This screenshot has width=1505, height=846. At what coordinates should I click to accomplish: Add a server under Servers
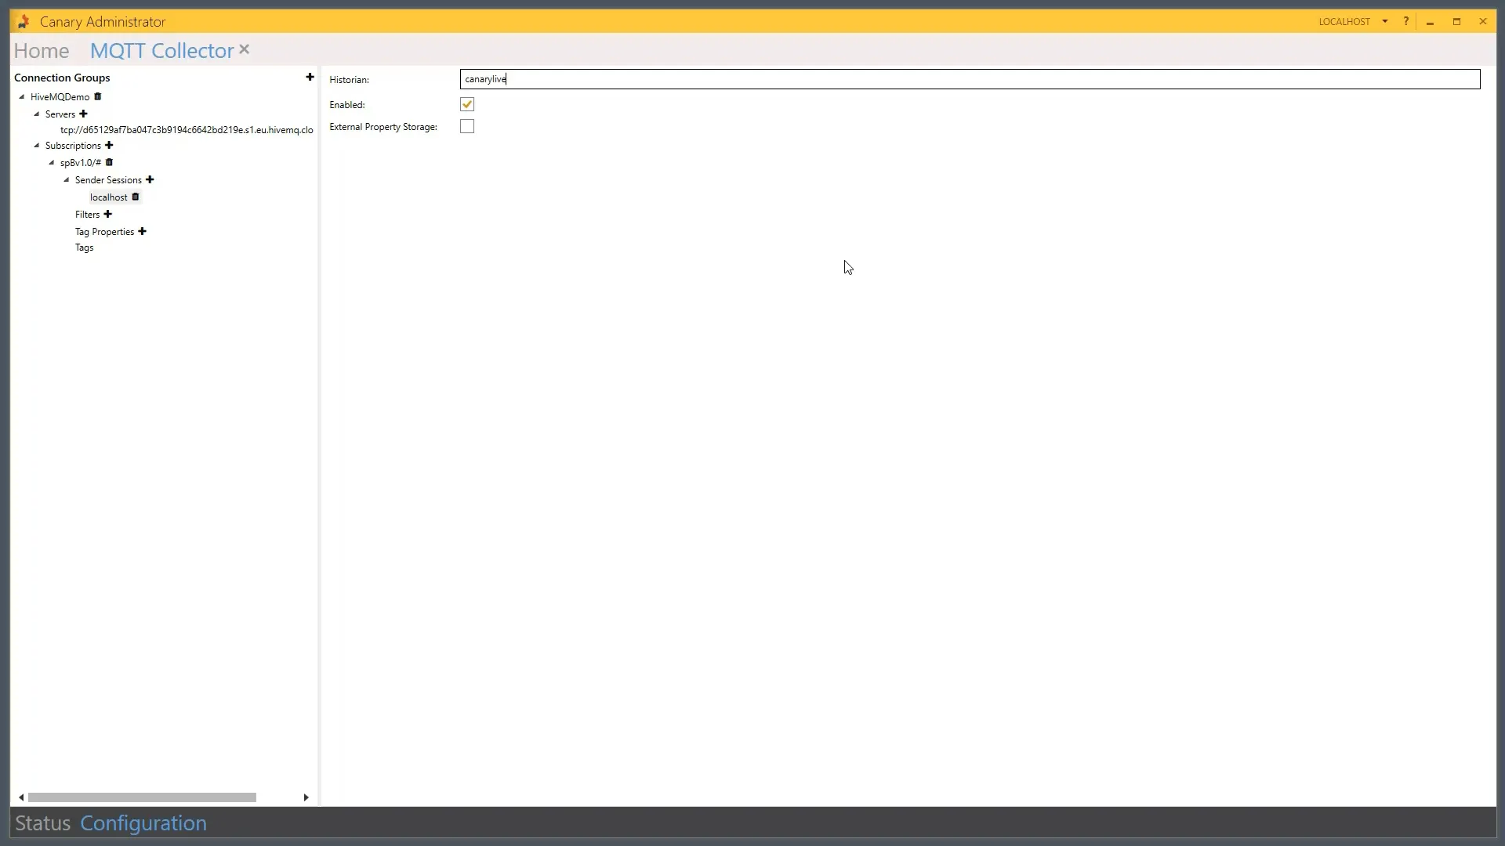(x=83, y=114)
